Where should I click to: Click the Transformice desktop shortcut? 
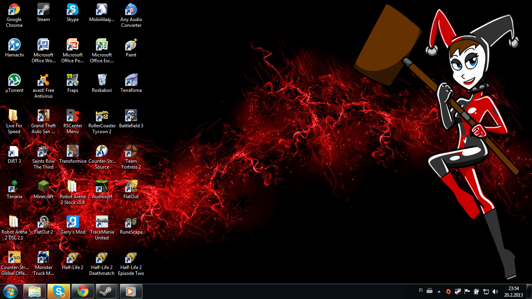(73, 155)
